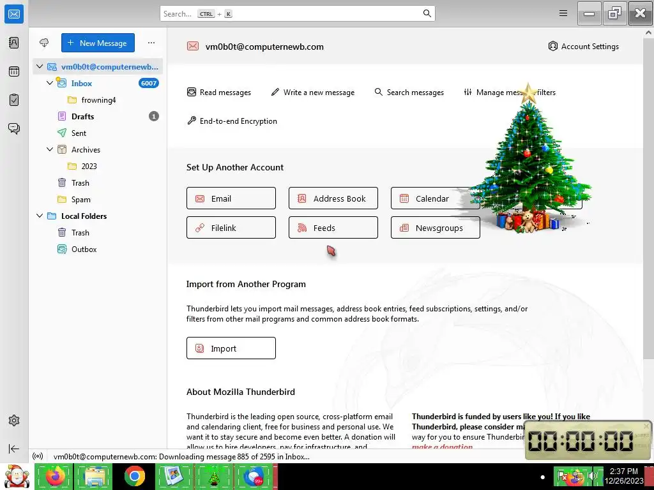Open the Mail space icon in sidebar
The height and width of the screenshot is (490, 654).
click(14, 14)
